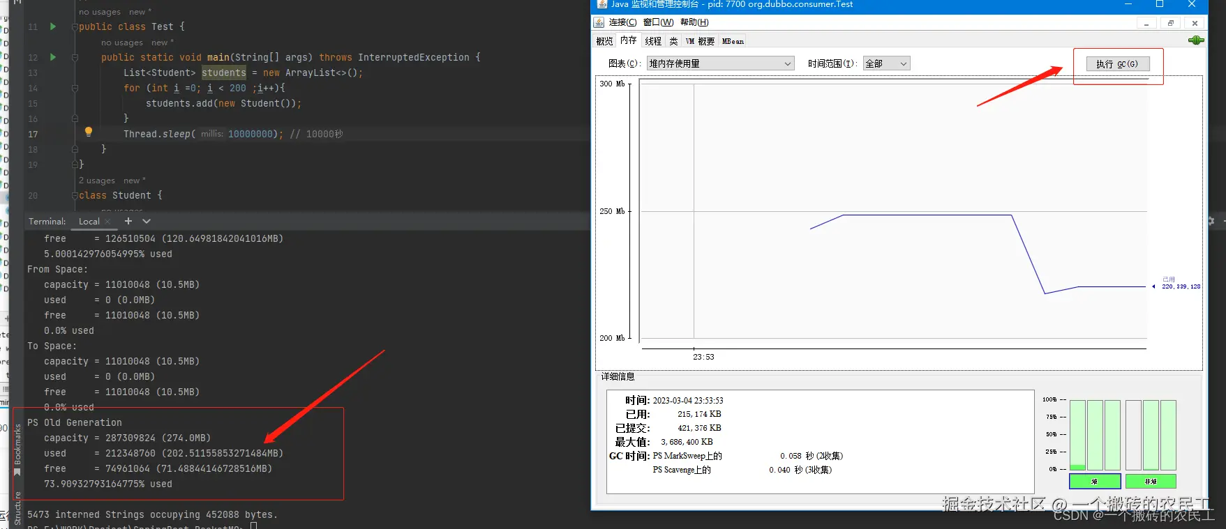This screenshot has height=529, width=1226.
Task: Switch to the 概览 tab
Action: click(x=604, y=41)
